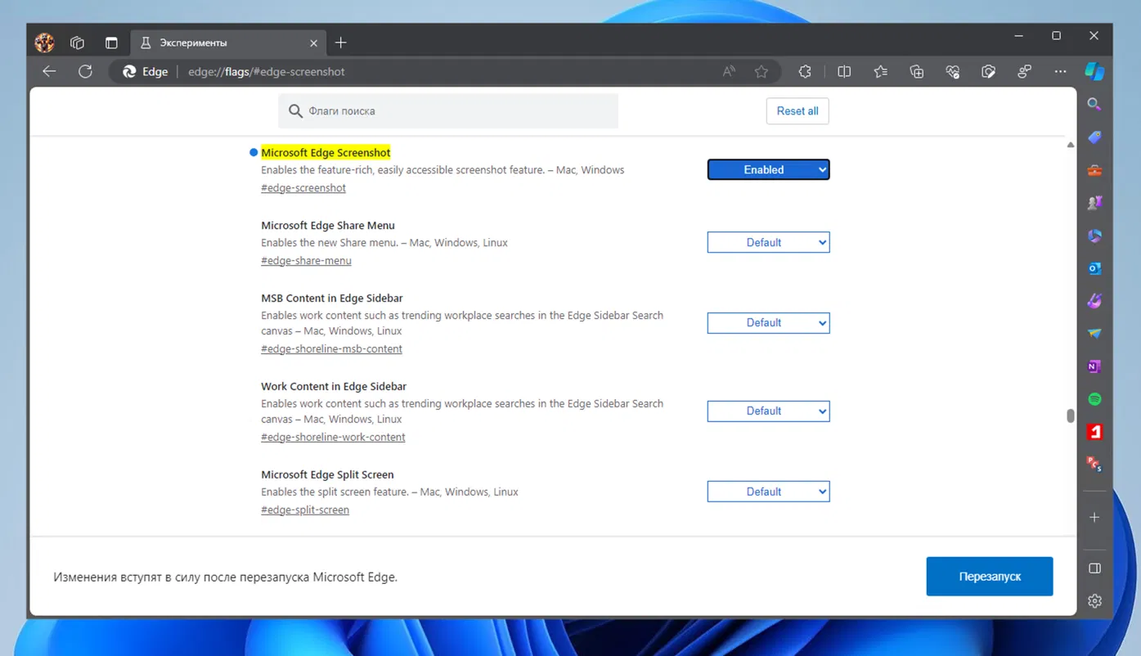Open Spotify in the sidebar
Image resolution: width=1141 pixels, height=656 pixels.
point(1094,399)
